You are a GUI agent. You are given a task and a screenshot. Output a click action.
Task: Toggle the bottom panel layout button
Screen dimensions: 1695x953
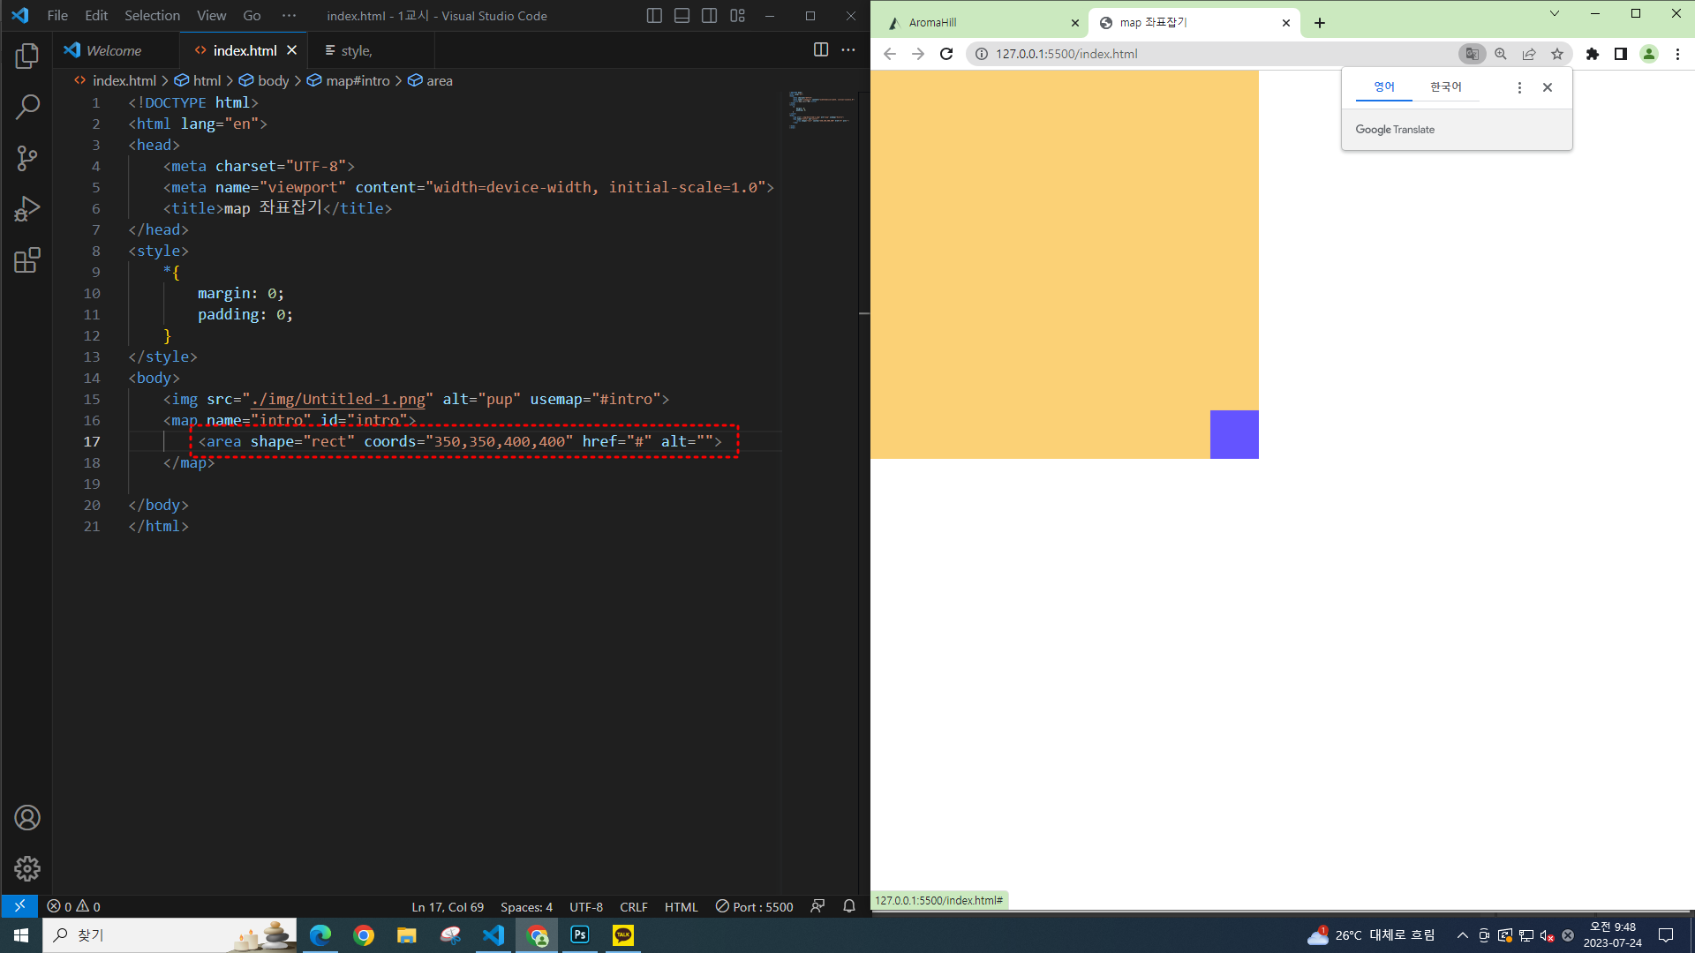point(682,16)
